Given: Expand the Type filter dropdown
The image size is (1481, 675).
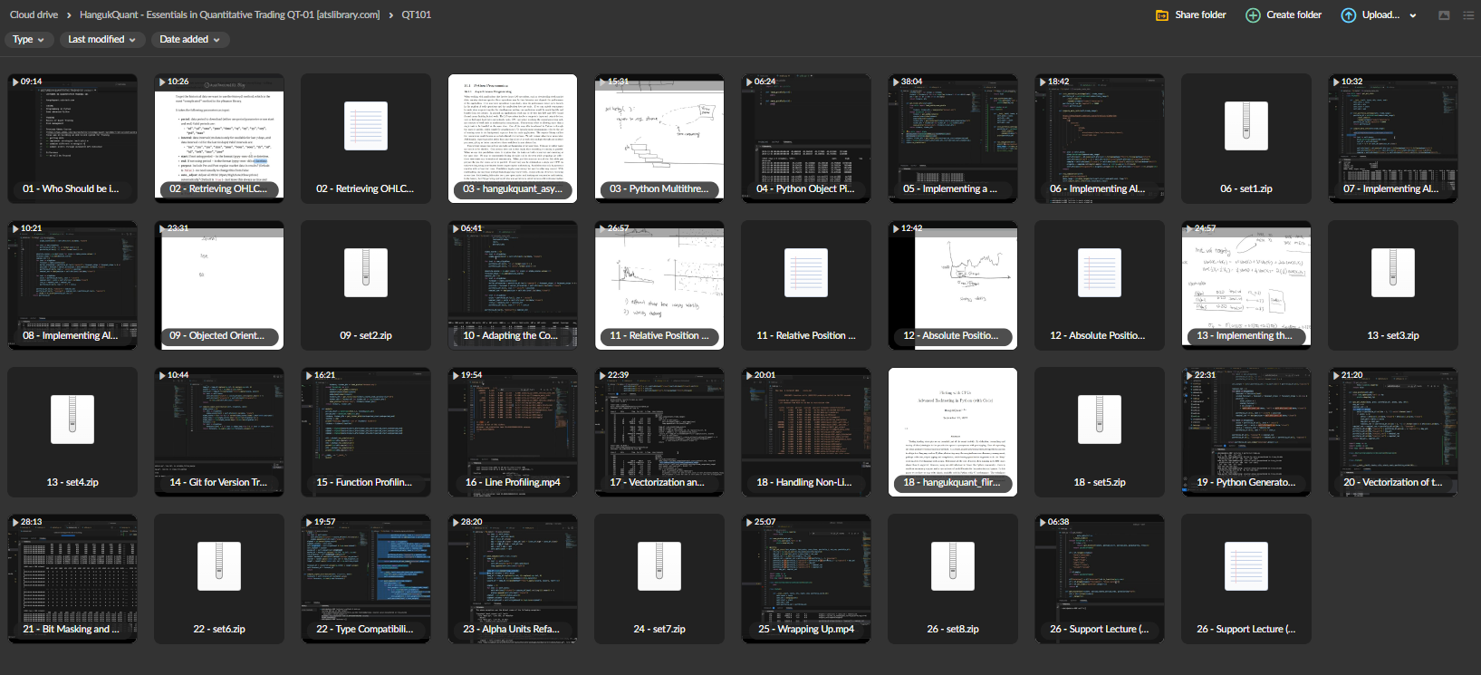Looking at the screenshot, I should click(28, 40).
